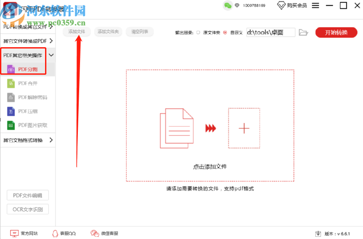Click the PDF图片获取 image icon

(11, 125)
